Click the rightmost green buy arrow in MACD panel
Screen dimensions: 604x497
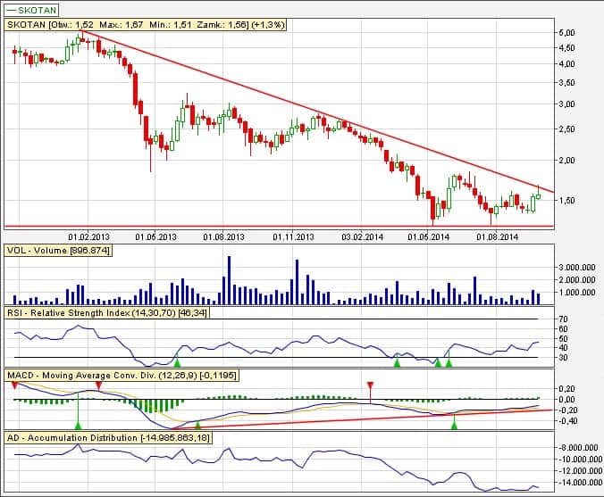click(x=454, y=425)
